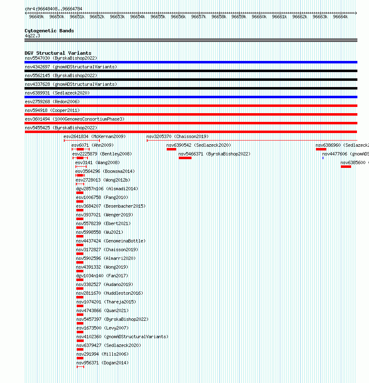Viewport: 369px width, 383px height.
Task: Click the nsv6385600 variant label
Action: (354, 162)
